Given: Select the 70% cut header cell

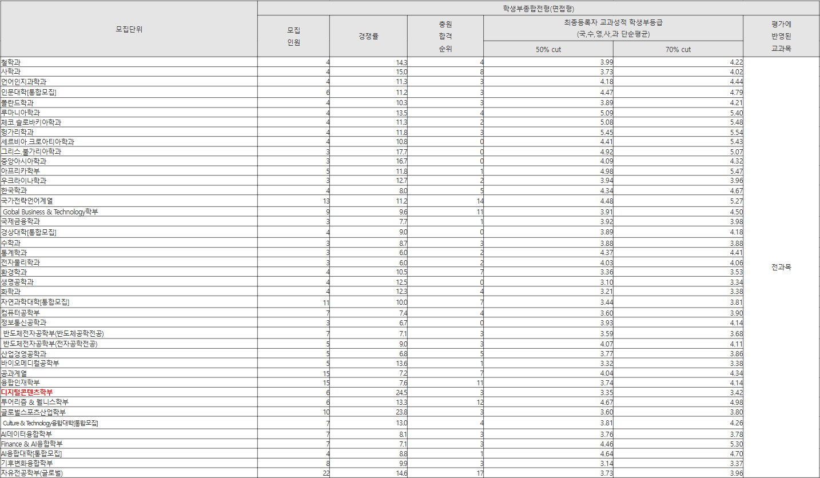Looking at the screenshot, I should 678,50.
